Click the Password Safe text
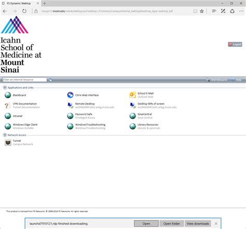246x229 pixels. coord(84,114)
